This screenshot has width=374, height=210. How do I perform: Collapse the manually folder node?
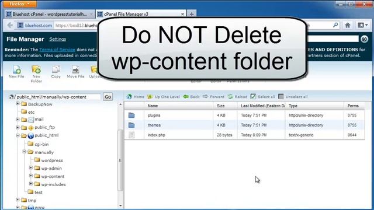pos(25,152)
